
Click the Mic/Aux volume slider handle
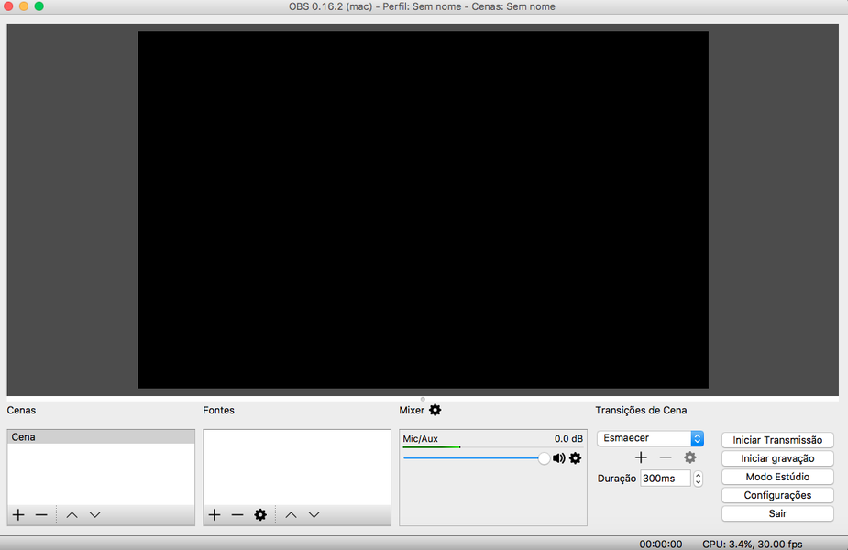(544, 458)
